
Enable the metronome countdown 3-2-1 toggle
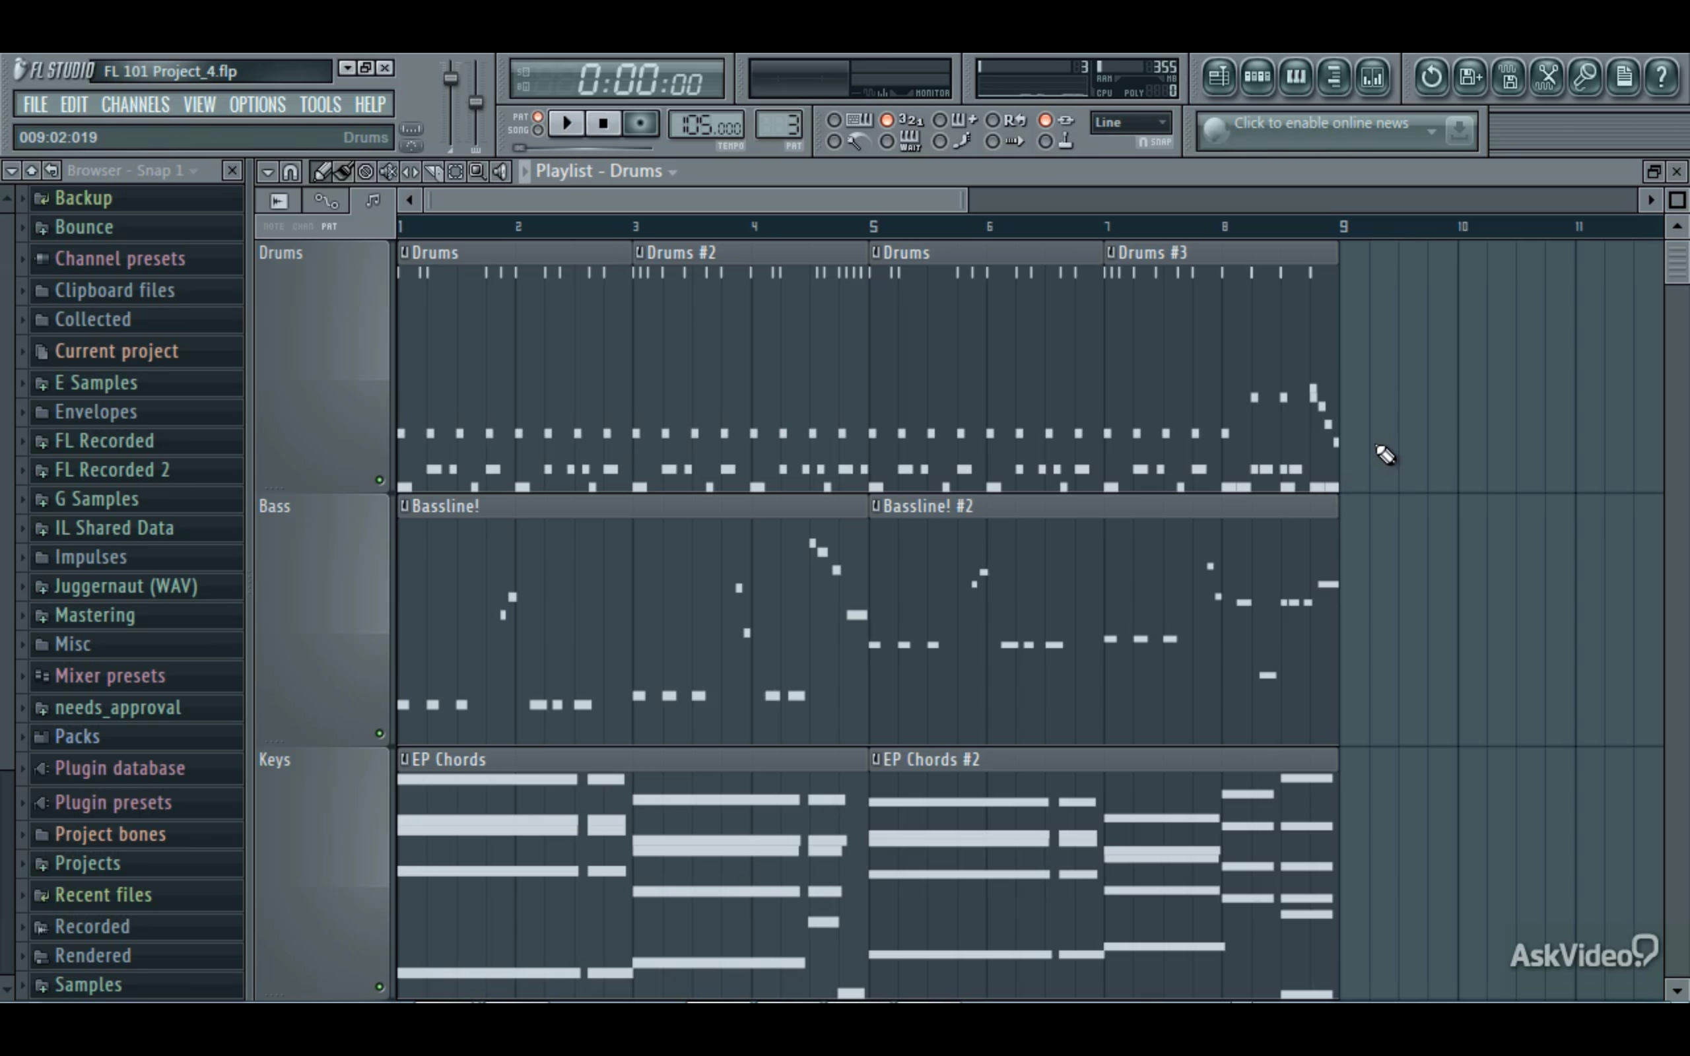point(887,121)
